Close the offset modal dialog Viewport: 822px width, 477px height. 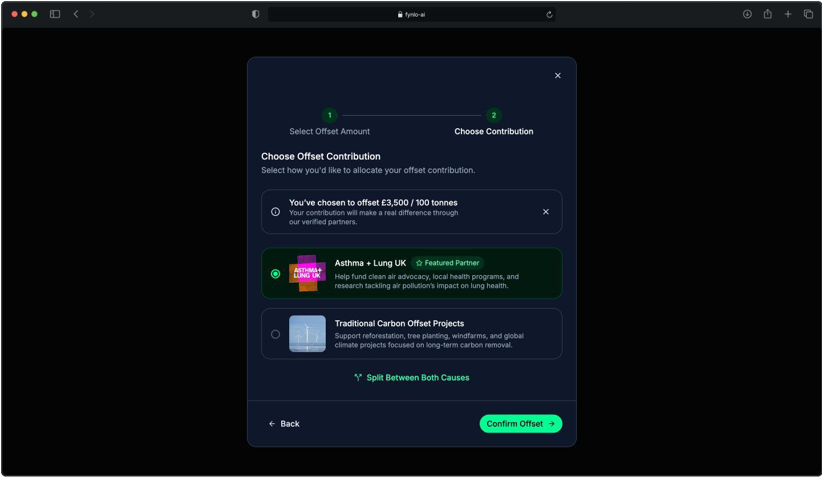[x=558, y=76]
